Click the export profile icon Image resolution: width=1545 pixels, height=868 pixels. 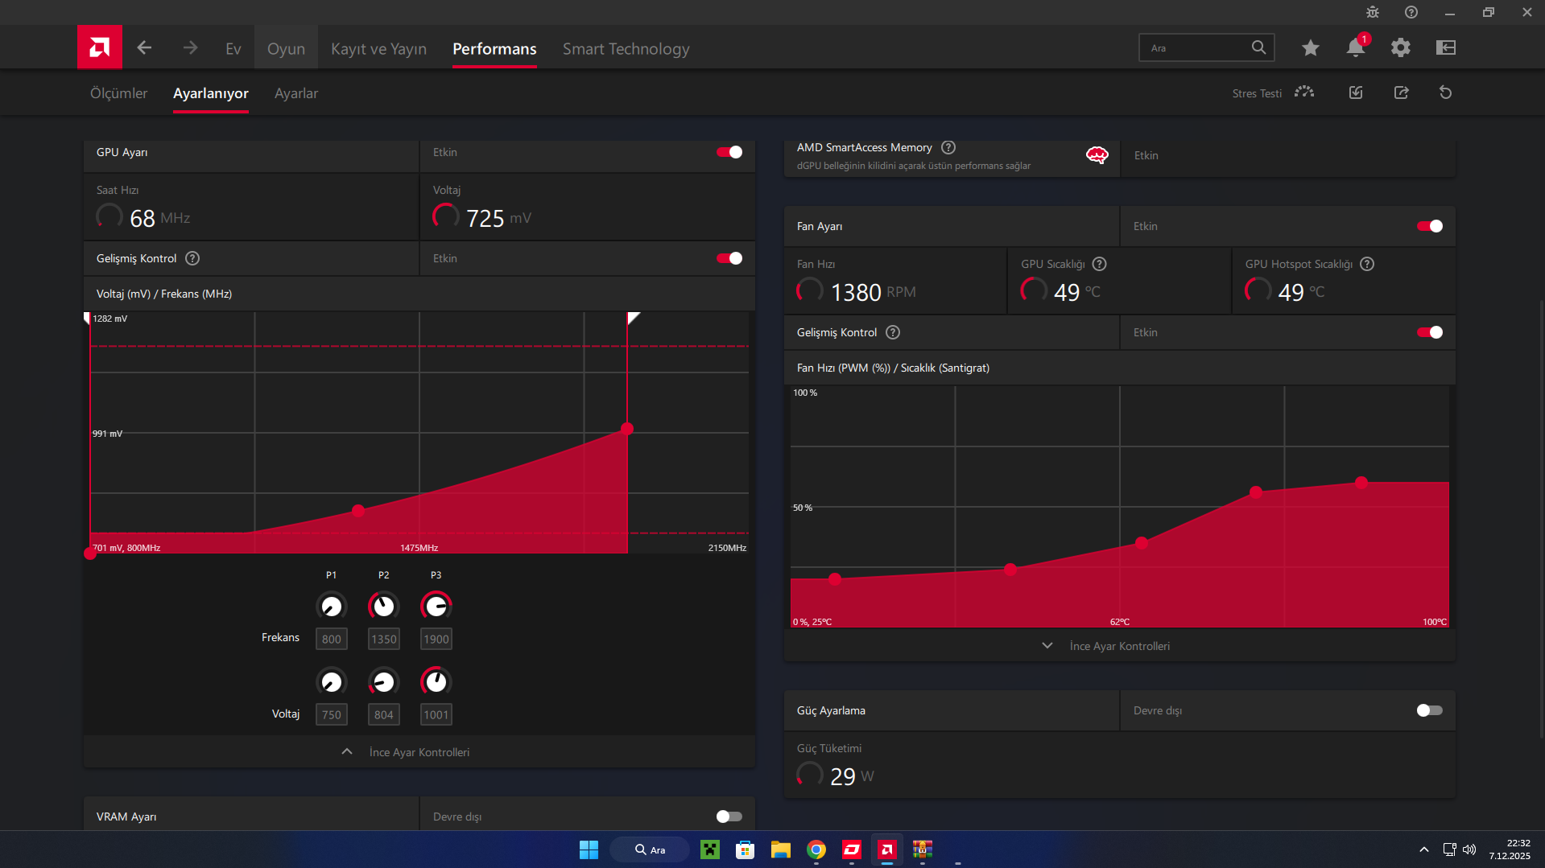1402,93
